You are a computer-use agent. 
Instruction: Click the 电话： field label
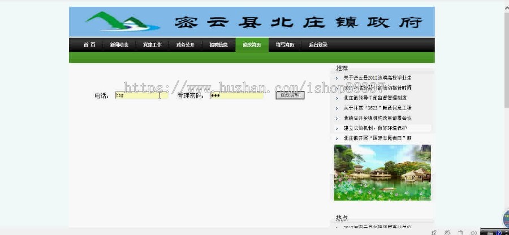(x=102, y=96)
